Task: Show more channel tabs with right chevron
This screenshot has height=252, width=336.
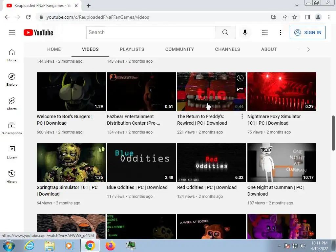Action: pyautogui.click(x=308, y=50)
